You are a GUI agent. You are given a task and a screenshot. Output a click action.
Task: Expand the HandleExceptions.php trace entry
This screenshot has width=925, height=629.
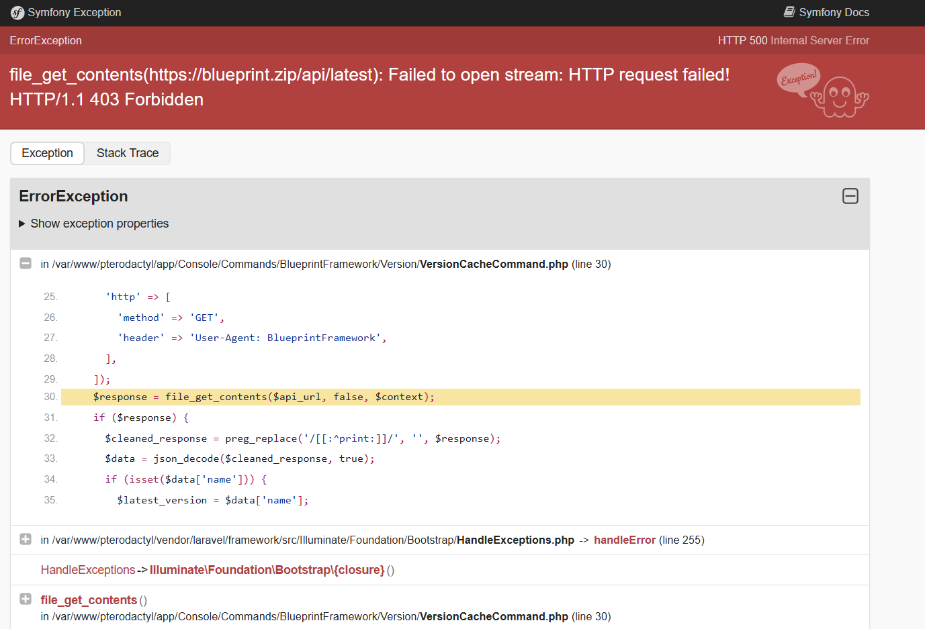(x=26, y=540)
